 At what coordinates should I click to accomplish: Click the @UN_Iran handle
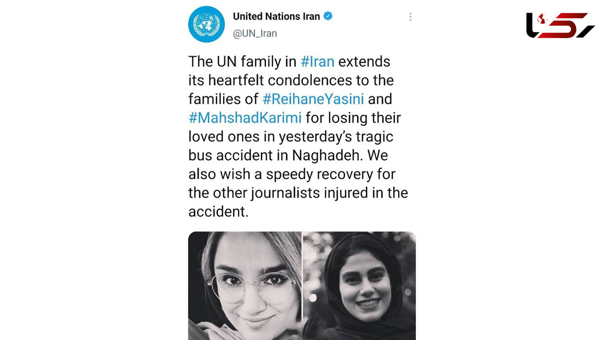[255, 33]
